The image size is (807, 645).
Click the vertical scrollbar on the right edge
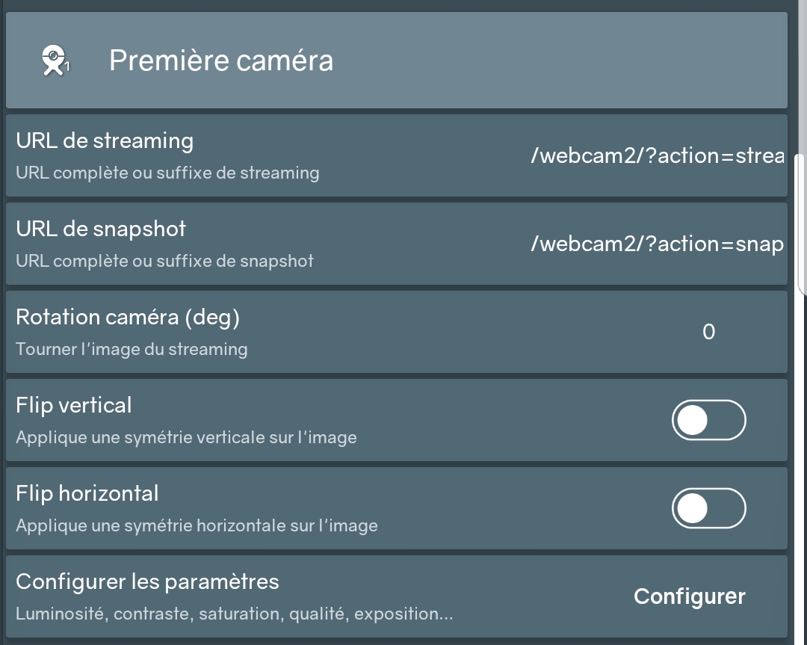pyautogui.click(x=802, y=224)
